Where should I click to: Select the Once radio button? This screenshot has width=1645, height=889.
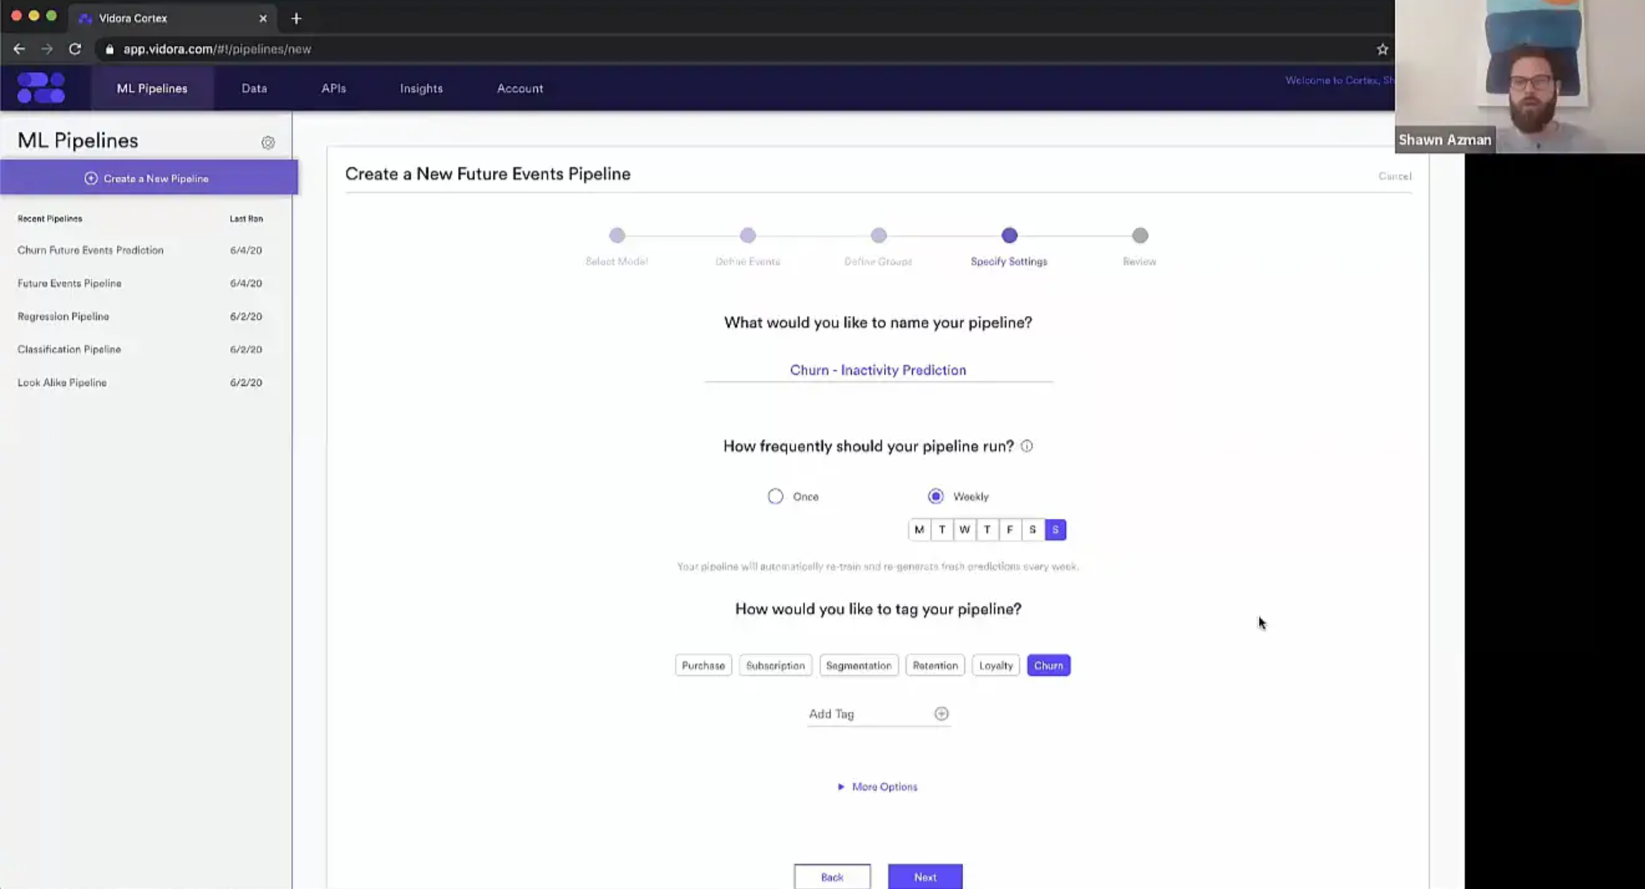[x=775, y=496]
